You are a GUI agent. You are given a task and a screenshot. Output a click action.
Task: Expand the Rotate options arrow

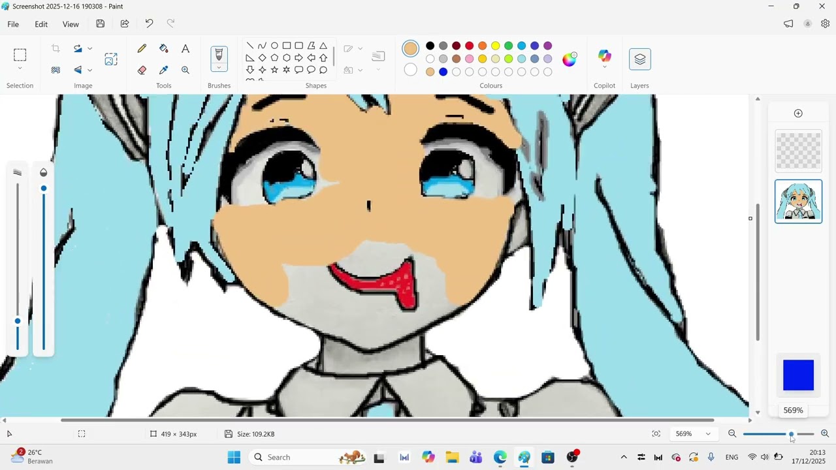point(90,49)
